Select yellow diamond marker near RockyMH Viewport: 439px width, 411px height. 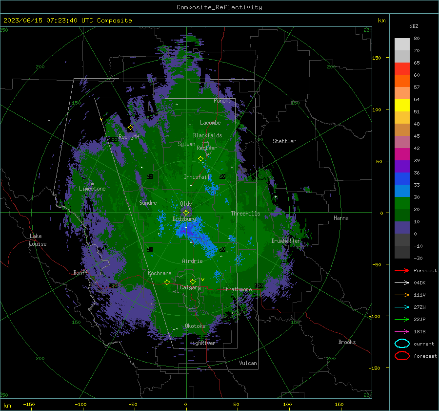tap(130, 128)
